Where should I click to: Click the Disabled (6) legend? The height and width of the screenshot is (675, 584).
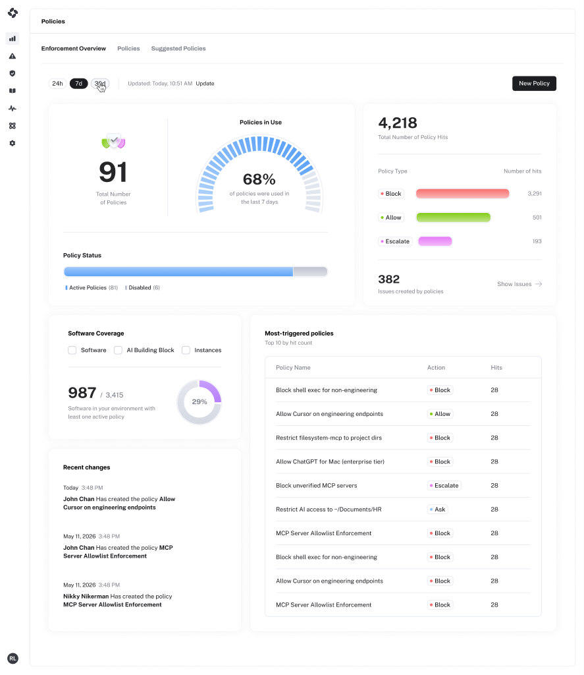[x=142, y=287]
